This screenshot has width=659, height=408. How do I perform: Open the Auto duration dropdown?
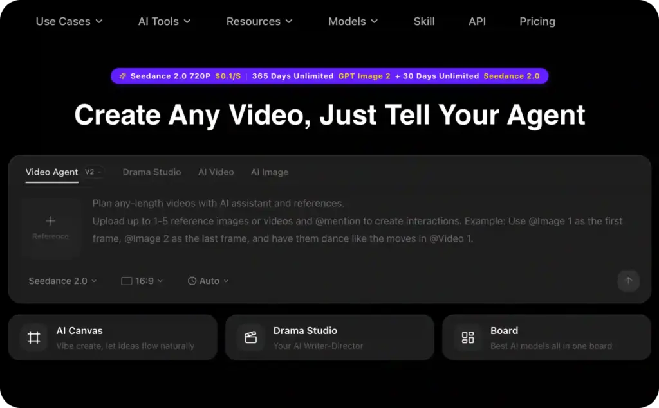coord(208,281)
